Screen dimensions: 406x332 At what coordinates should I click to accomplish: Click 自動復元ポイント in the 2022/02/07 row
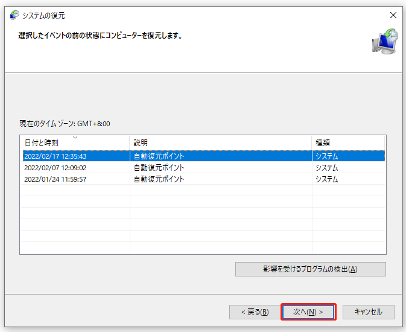[x=159, y=168]
